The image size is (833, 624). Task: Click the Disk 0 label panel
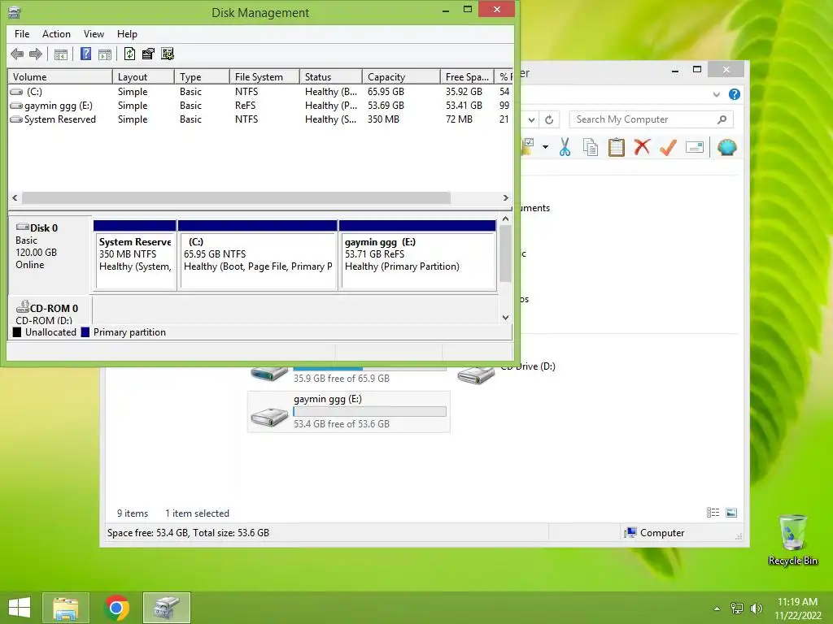click(x=50, y=253)
